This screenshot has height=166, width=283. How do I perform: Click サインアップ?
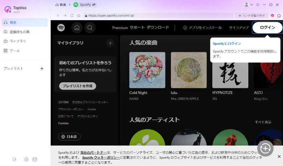click(239, 28)
